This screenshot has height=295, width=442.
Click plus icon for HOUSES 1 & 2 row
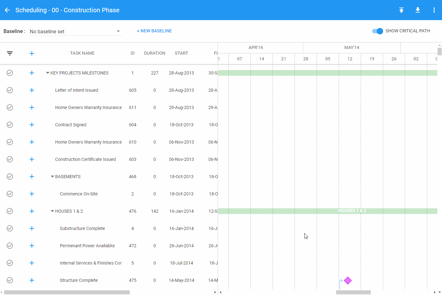(x=32, y=211)
